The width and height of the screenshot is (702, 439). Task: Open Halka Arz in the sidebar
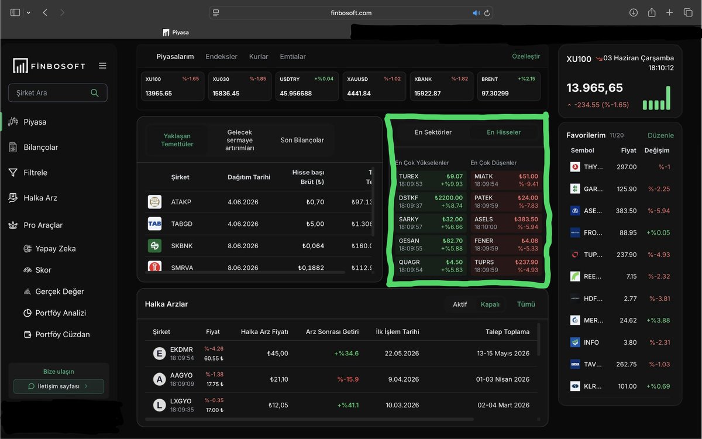point(40,198)
